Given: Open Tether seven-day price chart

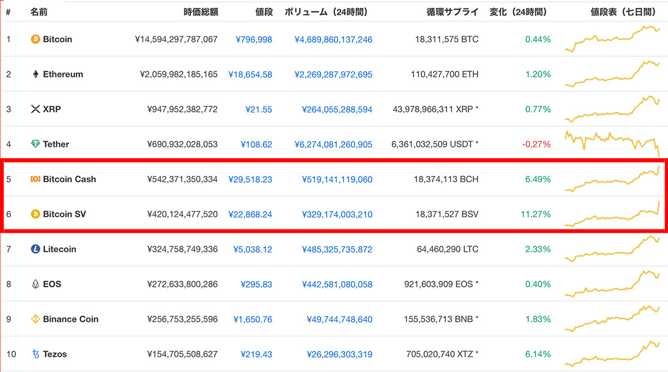Looking at the screenshot, I should (x=612, y=144).
